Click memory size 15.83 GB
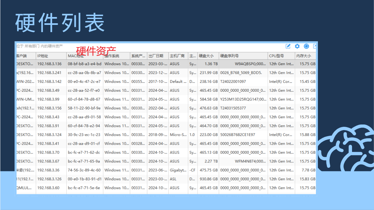 [307, 179]
